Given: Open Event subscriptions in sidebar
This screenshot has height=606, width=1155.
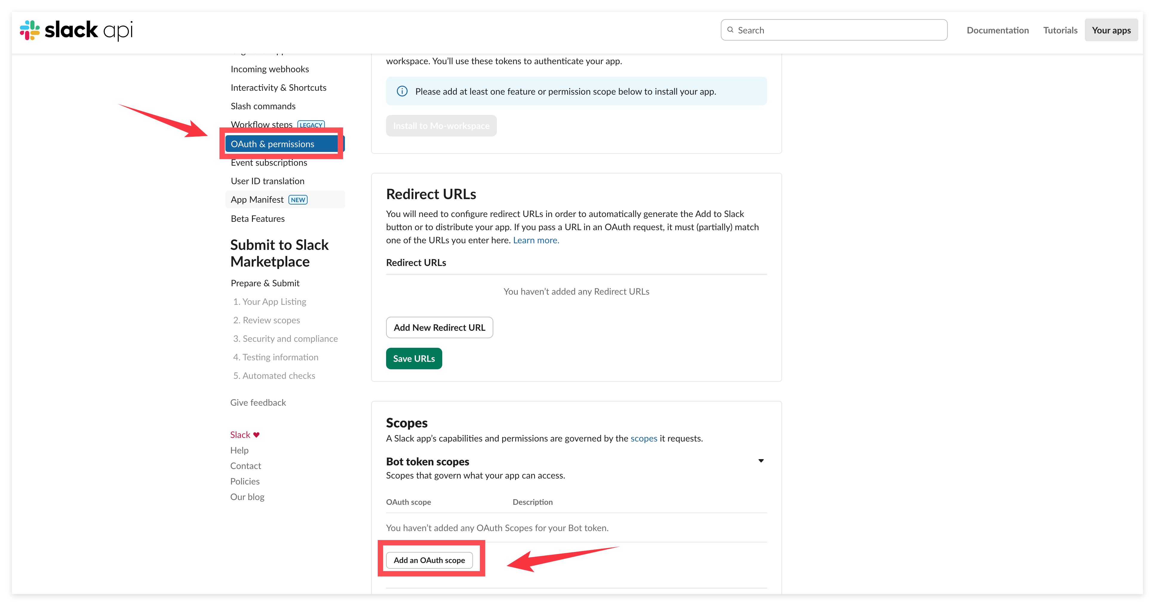Looking at the screenshot, I should (x=268, y=163).
